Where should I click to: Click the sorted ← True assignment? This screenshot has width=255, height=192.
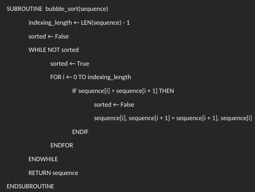click(x=69, y=64)
